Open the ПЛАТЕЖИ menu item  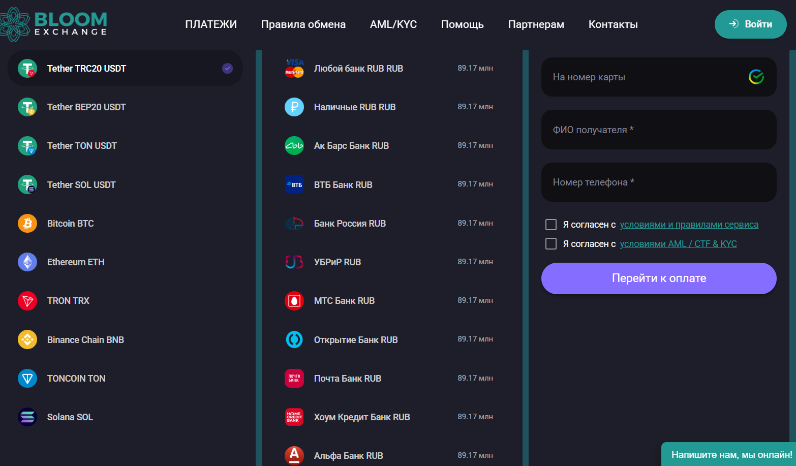[211, 24]
